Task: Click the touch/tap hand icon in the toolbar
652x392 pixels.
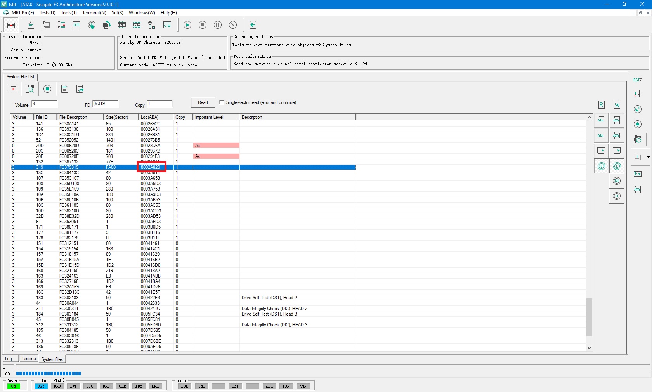Action: pyautogui.click(x=92, y=25)
